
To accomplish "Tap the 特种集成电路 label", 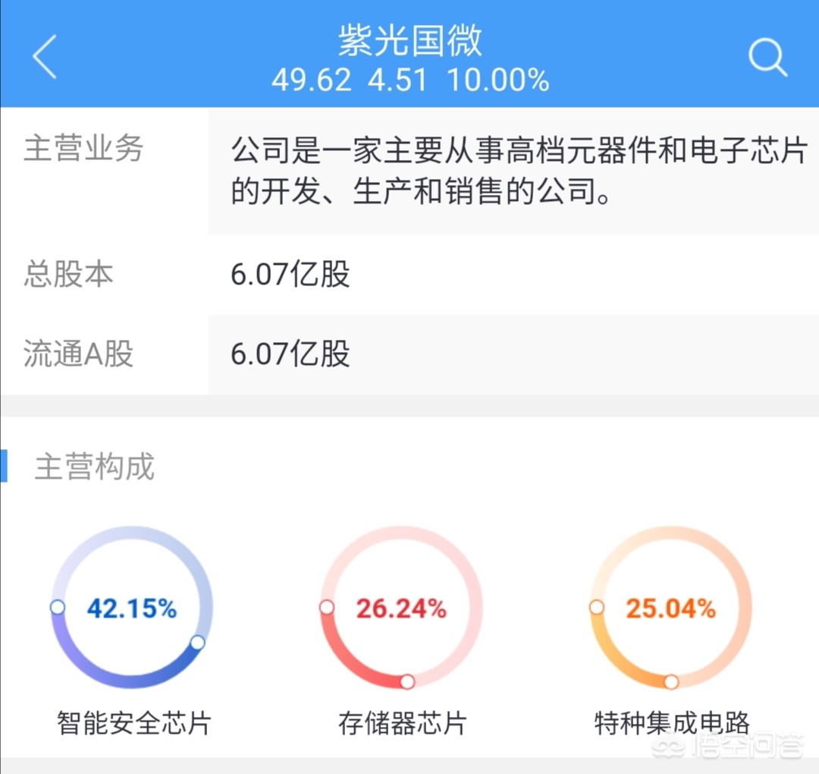I will pyautogui.click(x=672, y=723).
